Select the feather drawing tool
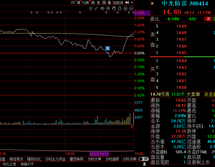The image size is (215, 167). (x=96, y=9)
